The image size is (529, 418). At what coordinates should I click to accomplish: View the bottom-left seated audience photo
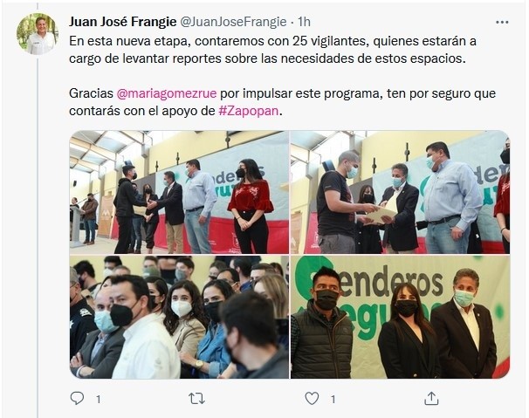click(x=179, y=317)
